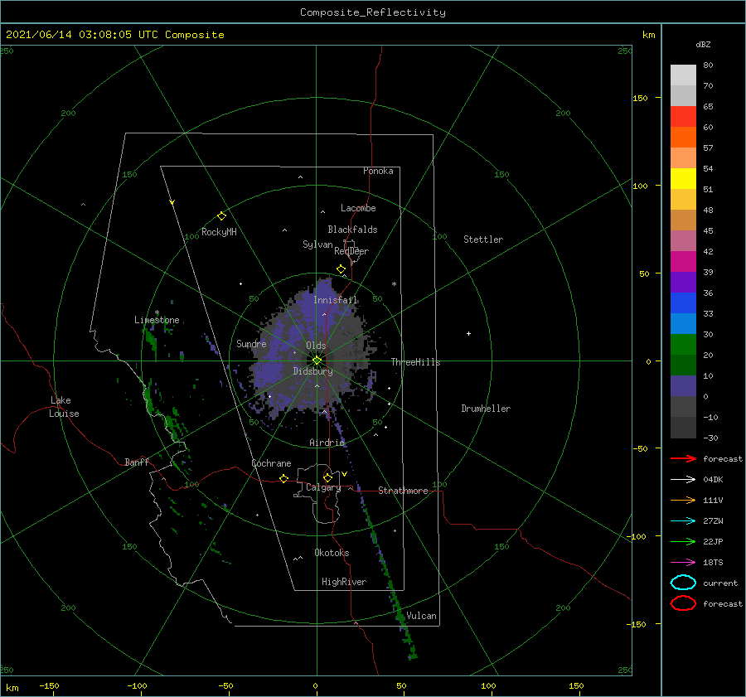Pick the green 22JP arrow legend icon
Image resolution: width=746 pixels, height=697 pixels.
point(683,541)
